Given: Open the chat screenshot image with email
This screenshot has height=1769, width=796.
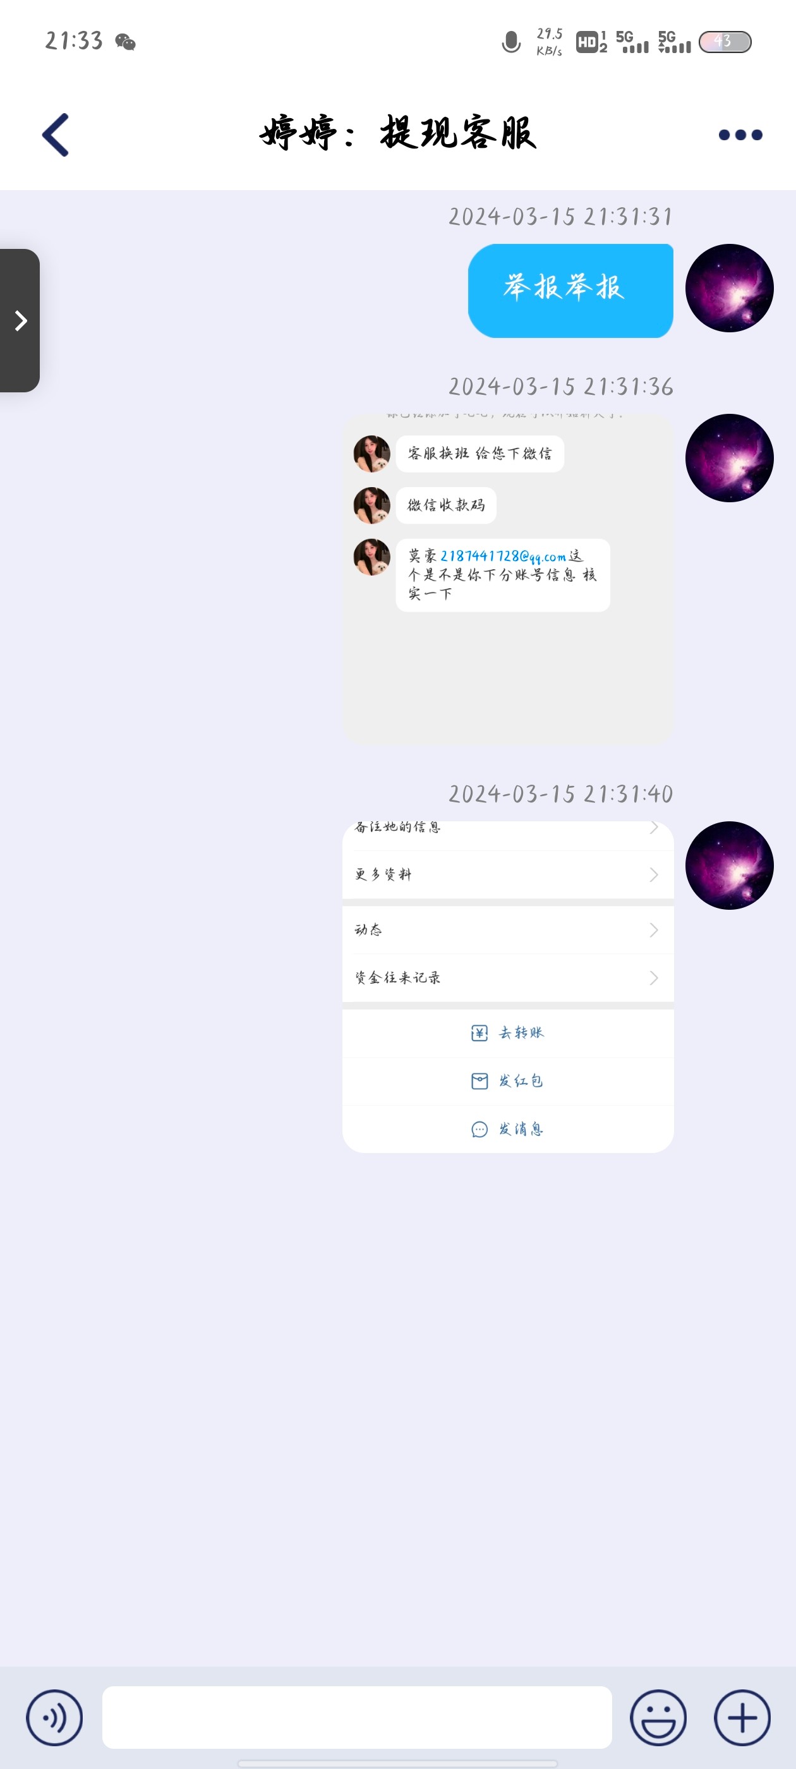Looking at the screenshot, I should [x=507, y=578].
